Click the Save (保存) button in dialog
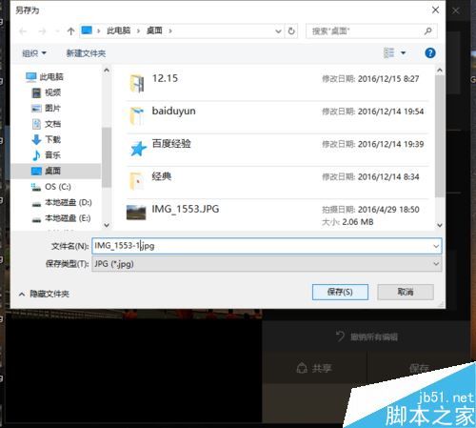The image size is (476, 428). coord(340,292)
